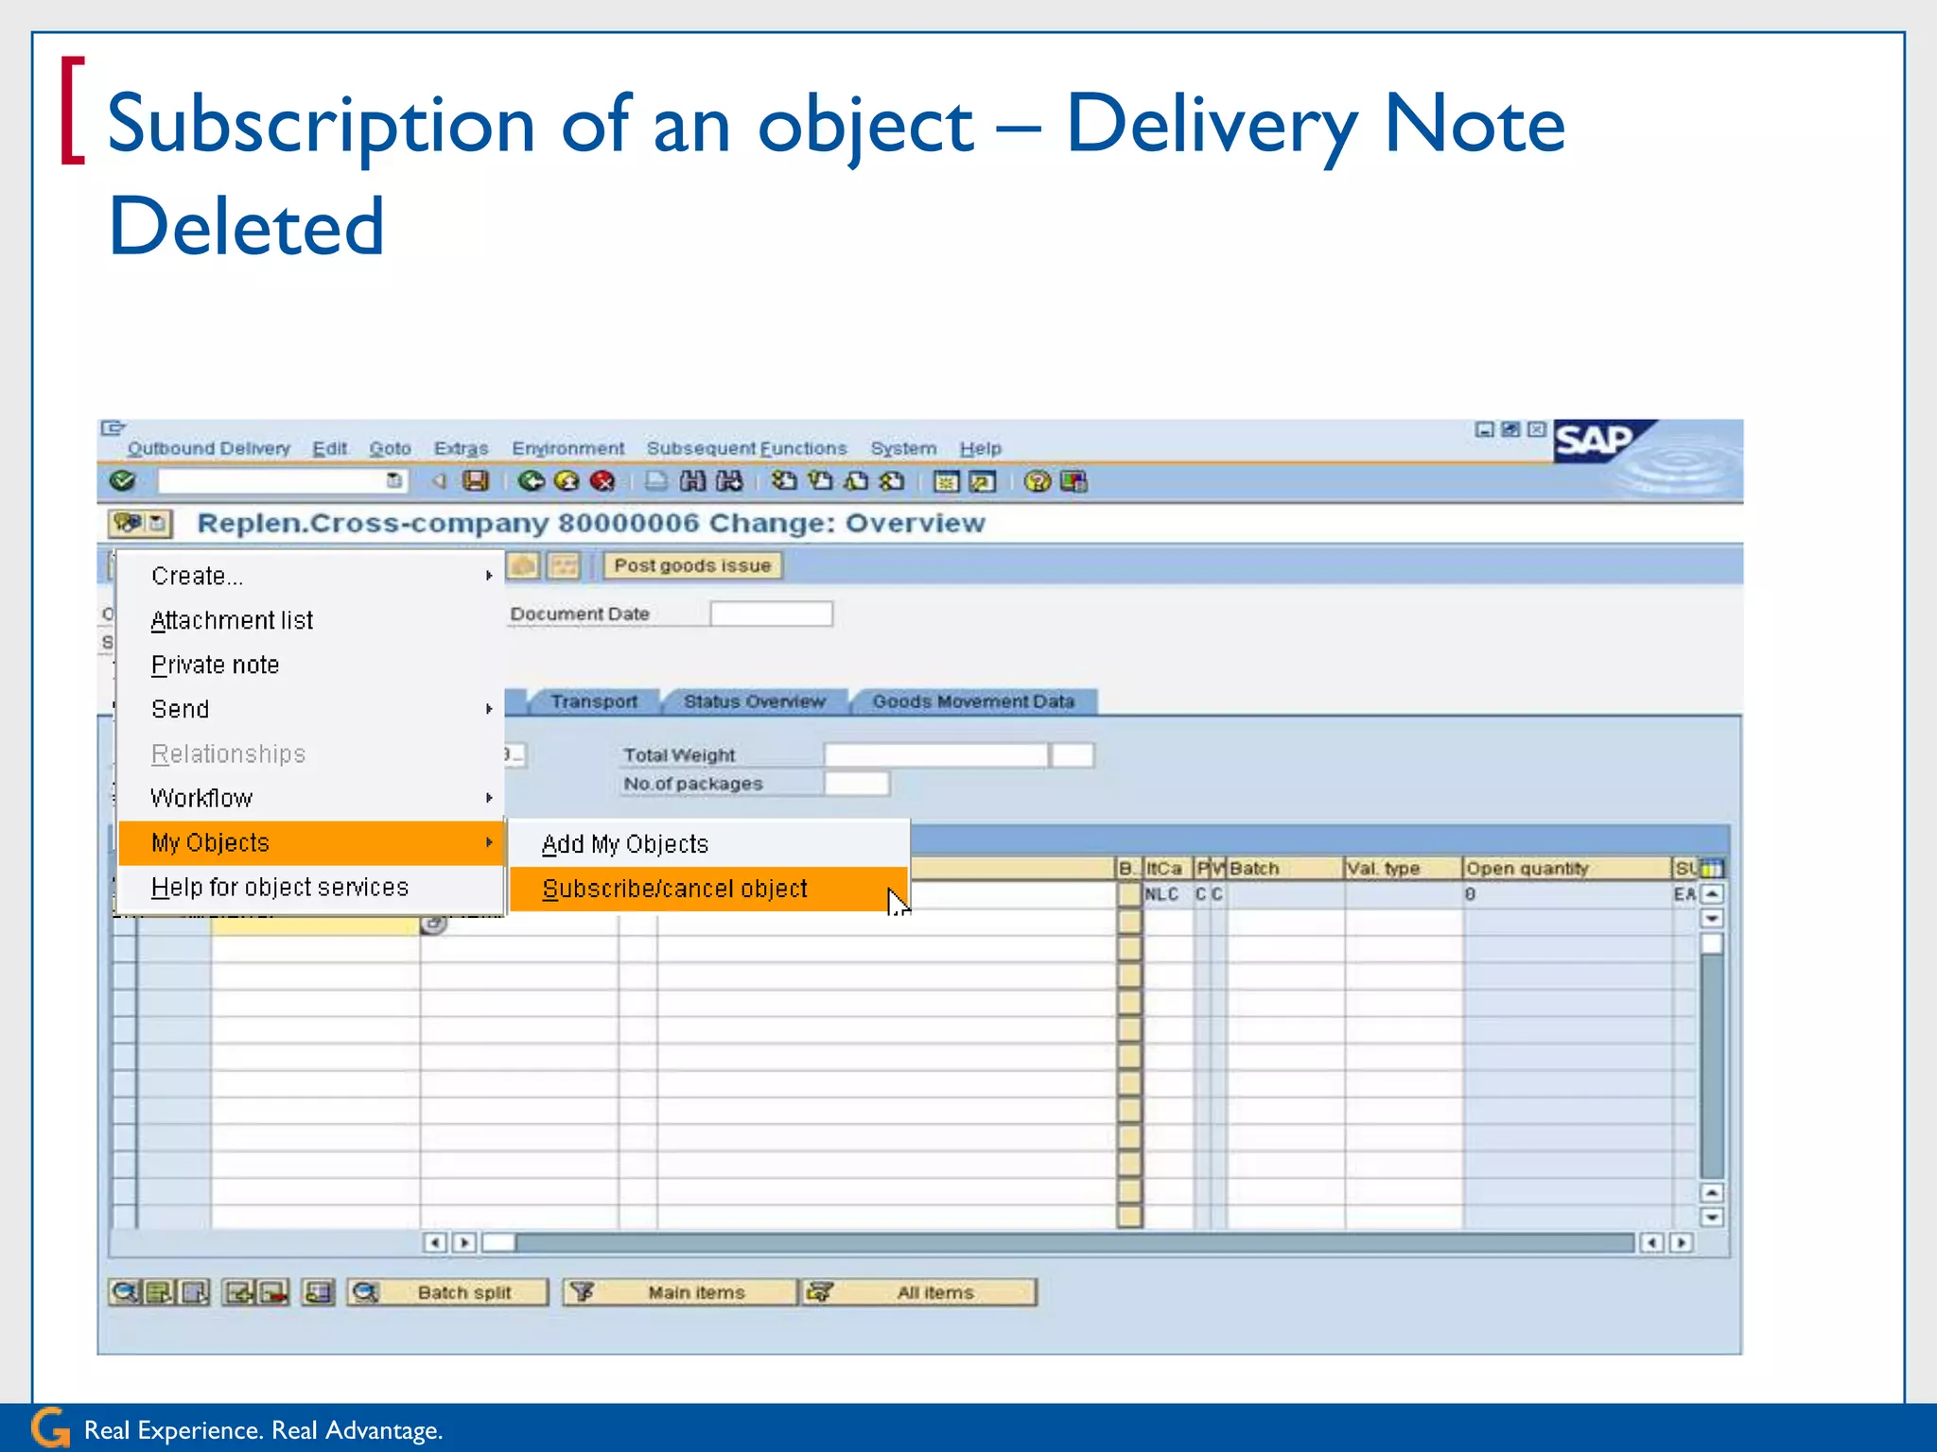Click the Select All items icon
The image size is (1937, 1452).
tap(160, 1292)
